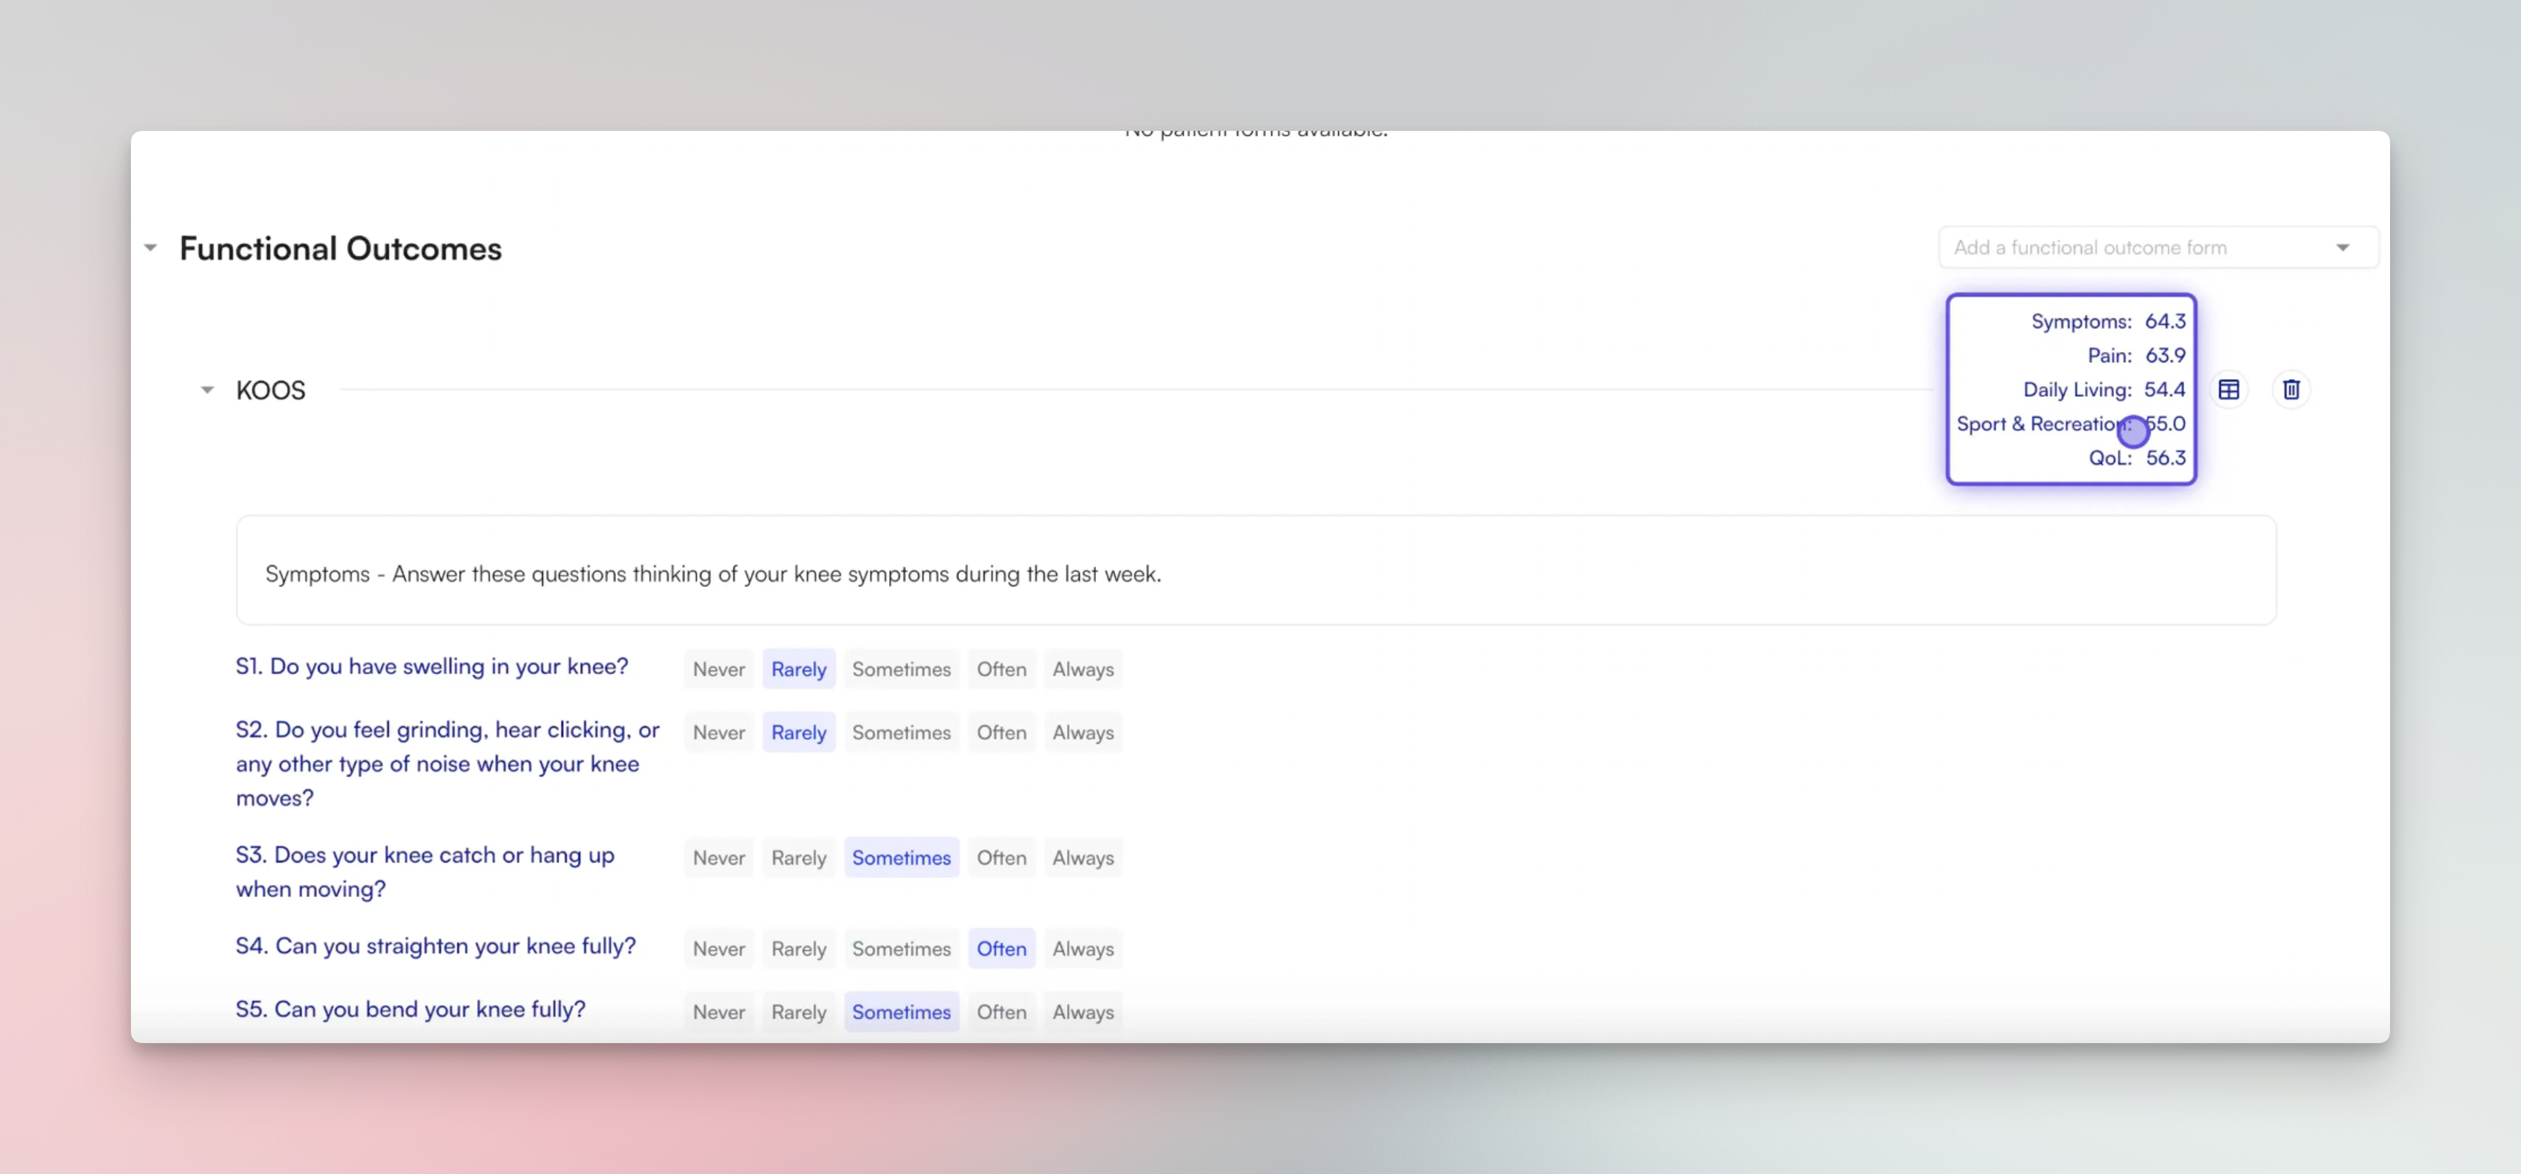Click the Functional Outcomes heading
The width and height of the screenshot is (2521, 1174).
tap(340, 249)
